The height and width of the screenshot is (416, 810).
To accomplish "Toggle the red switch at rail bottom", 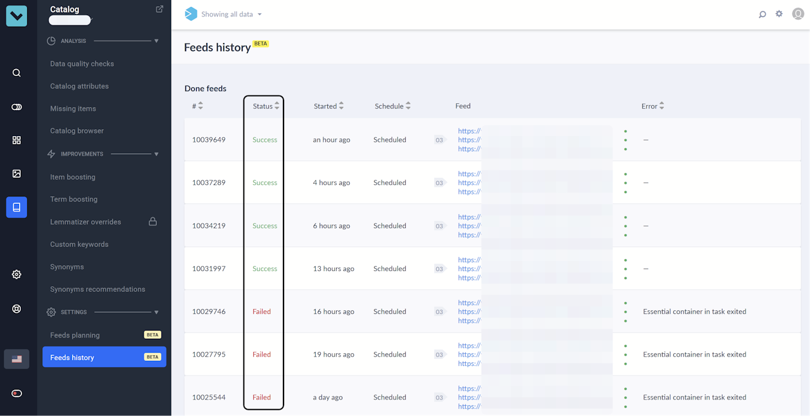I will tap(16, 393).
